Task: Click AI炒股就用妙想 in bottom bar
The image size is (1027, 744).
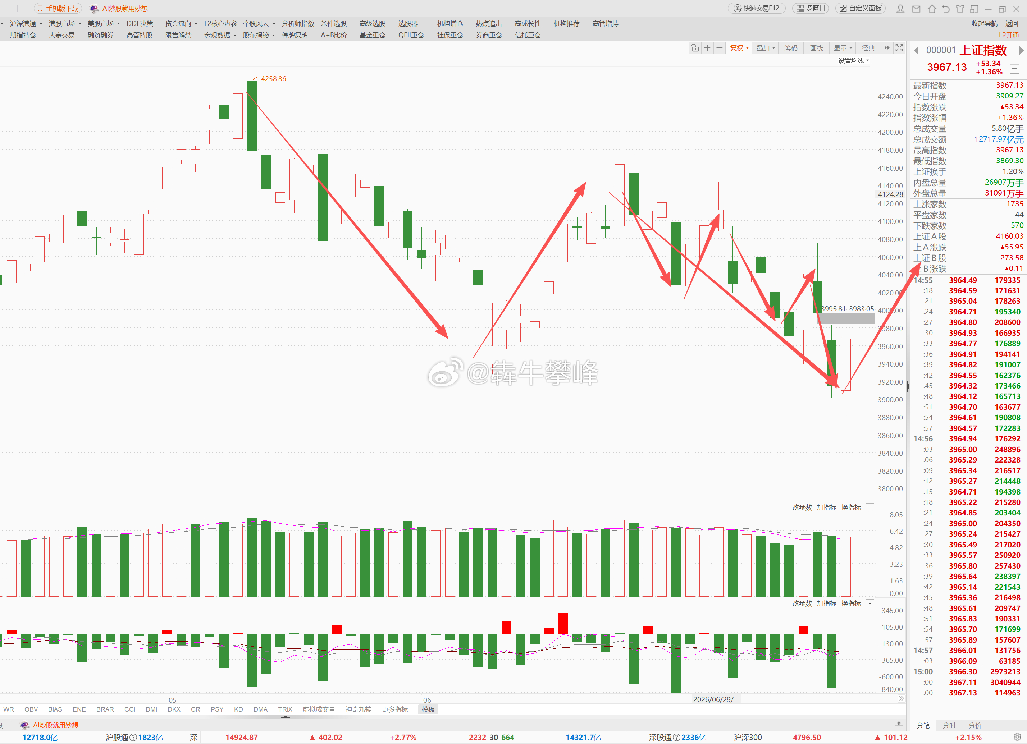Action: [50, 725]
